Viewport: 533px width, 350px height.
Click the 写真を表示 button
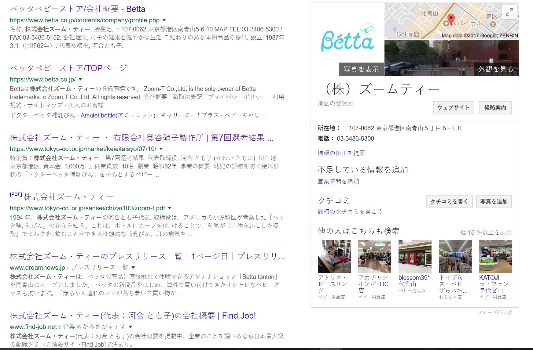[361, 69]
